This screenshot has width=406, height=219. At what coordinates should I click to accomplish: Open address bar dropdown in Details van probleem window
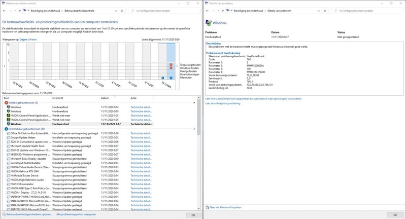pos(319,11)
